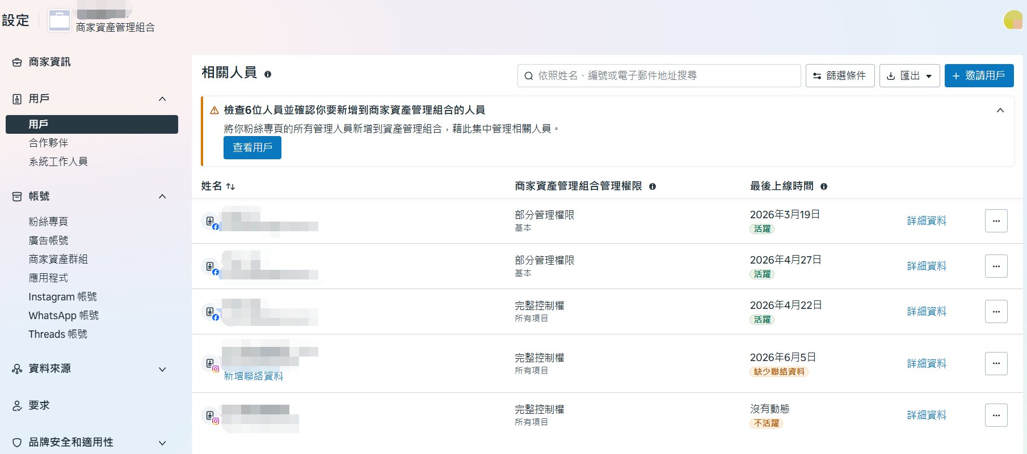The image size is (1027, 454).
Task: Open the 匯出 export dropdown
Action: pyautogui.click(x=910, y=75)
